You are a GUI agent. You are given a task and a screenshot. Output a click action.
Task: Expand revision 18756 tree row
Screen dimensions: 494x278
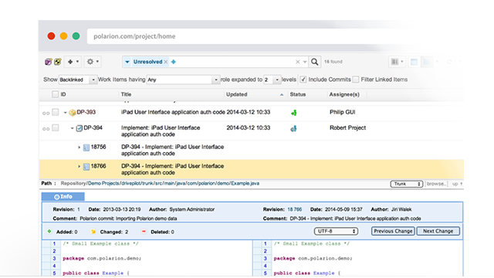tap(80, 147)
